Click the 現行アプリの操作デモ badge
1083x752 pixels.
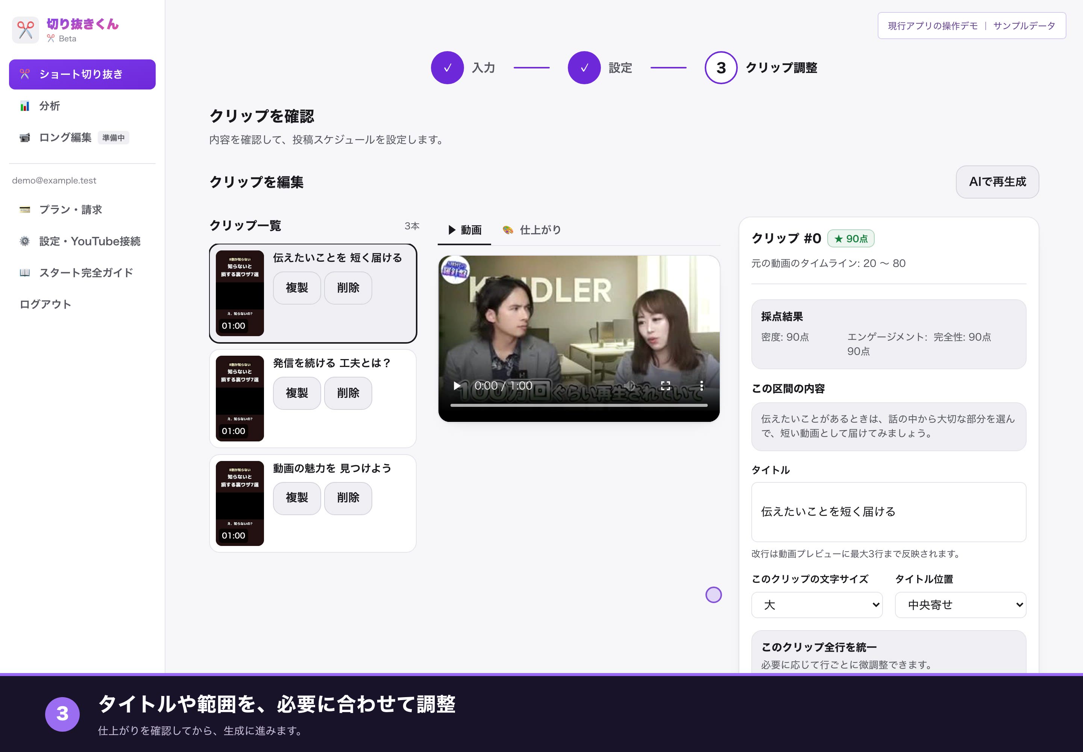(x=972, y=26)
